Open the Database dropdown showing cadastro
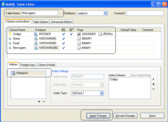This screenshot has width=168, height=122. coord(105,13)
